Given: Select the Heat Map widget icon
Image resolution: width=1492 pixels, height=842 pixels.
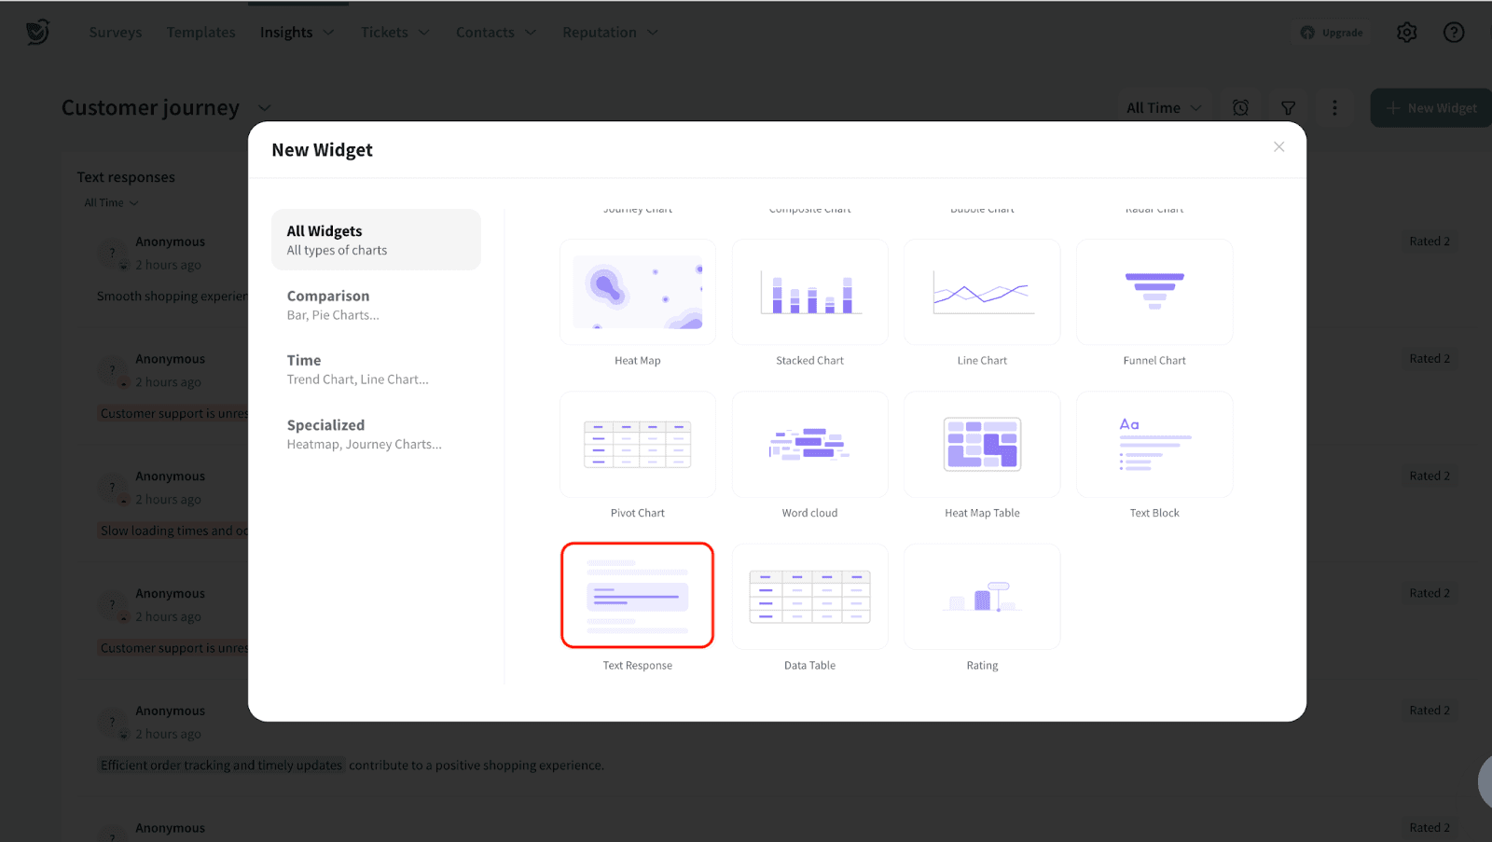Looking at the screenshot, I should (638, 293).
